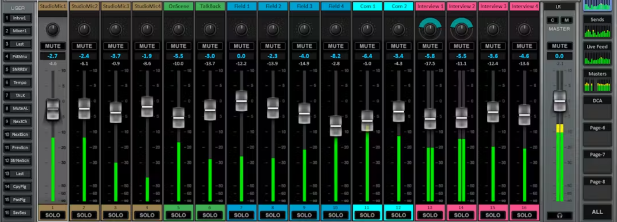Click the master headphone monitor icon
The height and width of the screenshot is (222, 617).
(559, 215)
